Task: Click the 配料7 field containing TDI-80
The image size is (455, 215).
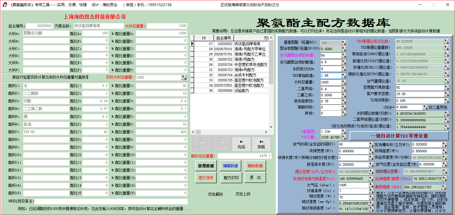Action: tap(46, 132)
